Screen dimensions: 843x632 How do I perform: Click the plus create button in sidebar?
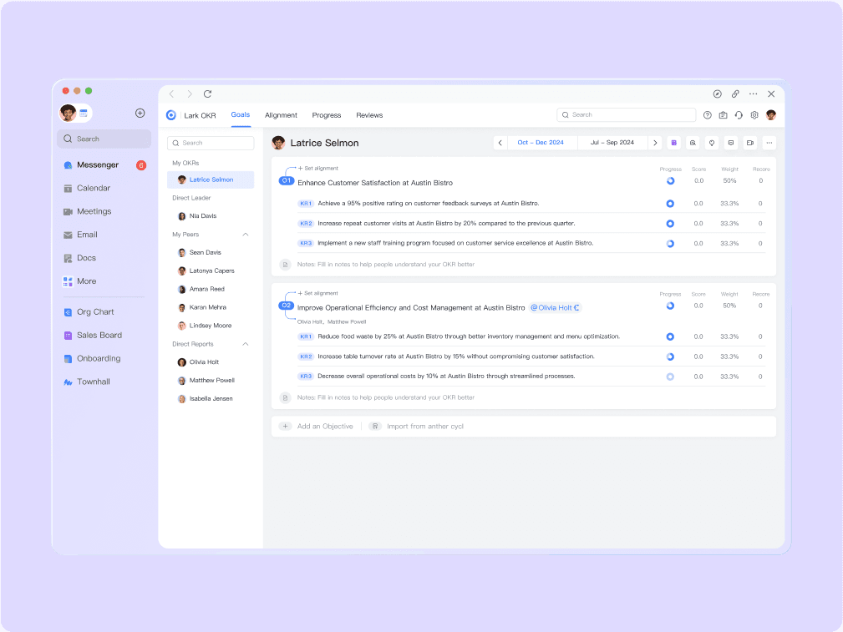(x=140, y=113)
